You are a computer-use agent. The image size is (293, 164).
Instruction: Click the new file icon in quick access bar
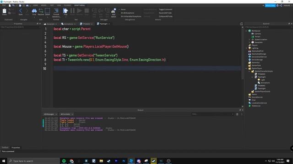(x=10, y=5)
